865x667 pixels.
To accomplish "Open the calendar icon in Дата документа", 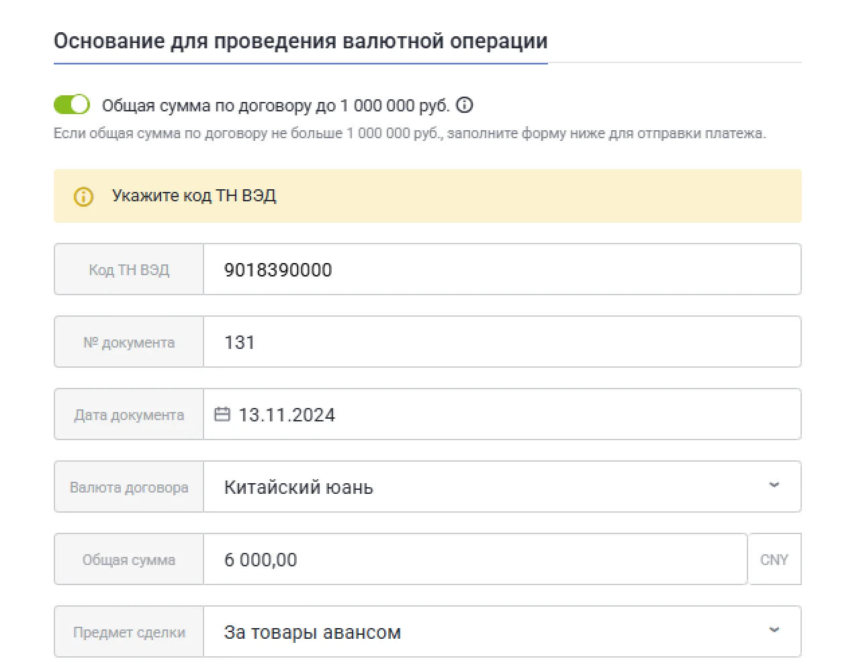I will 222,414.
